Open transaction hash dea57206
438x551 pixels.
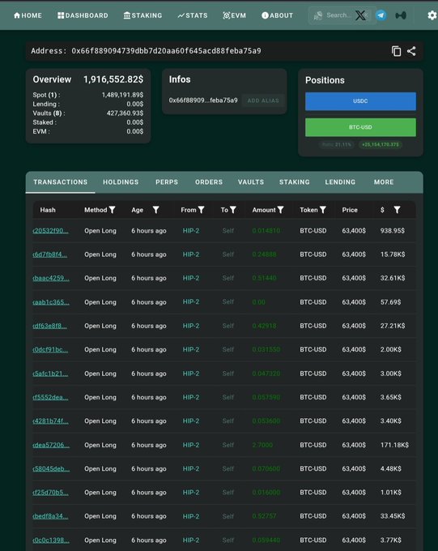coord(51,445)
